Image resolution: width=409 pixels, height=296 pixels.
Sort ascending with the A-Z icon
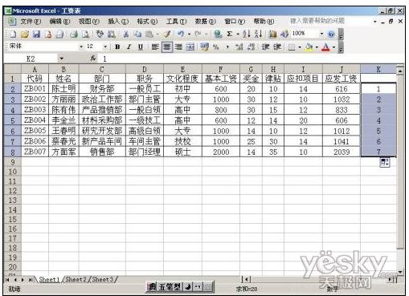click(247, 34)
